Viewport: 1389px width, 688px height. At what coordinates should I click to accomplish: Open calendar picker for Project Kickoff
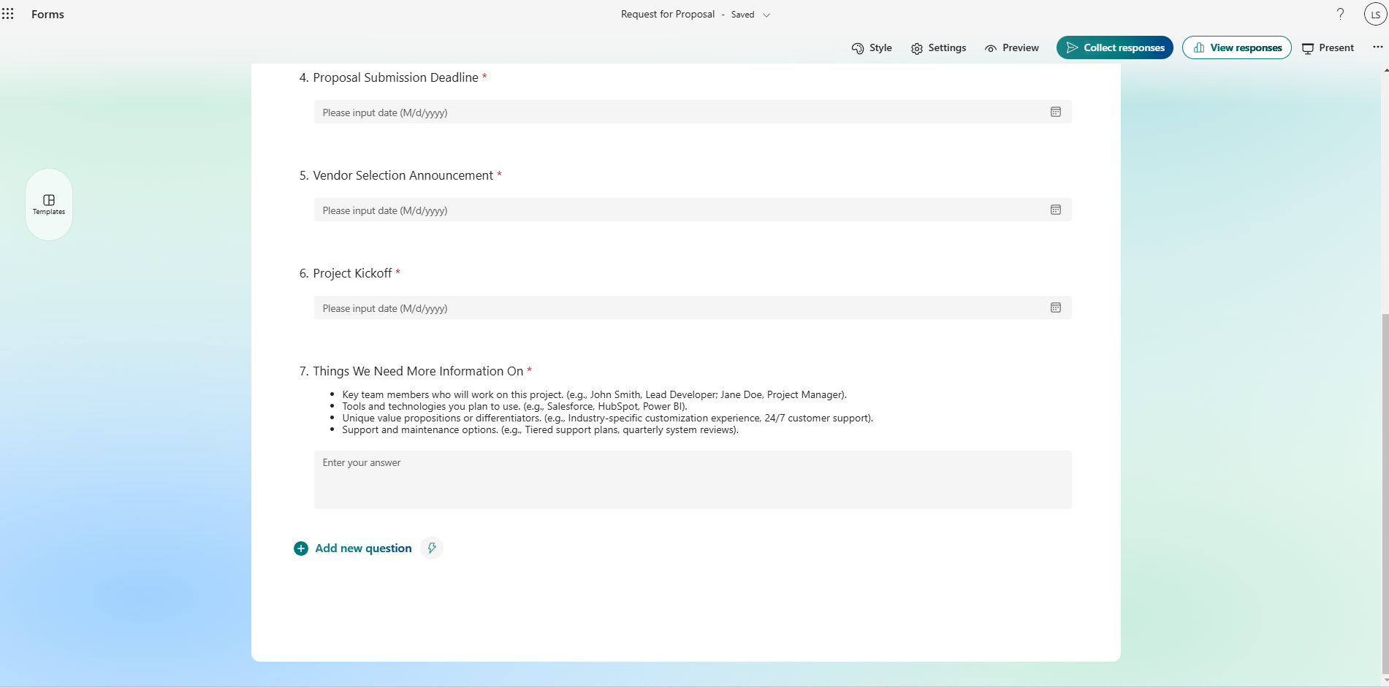[1055, 307]
